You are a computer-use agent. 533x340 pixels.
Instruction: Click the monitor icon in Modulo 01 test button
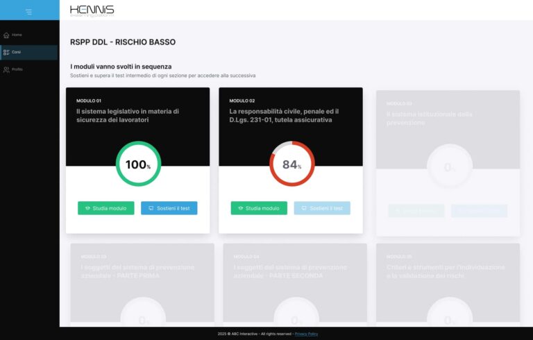coord(151,208)
